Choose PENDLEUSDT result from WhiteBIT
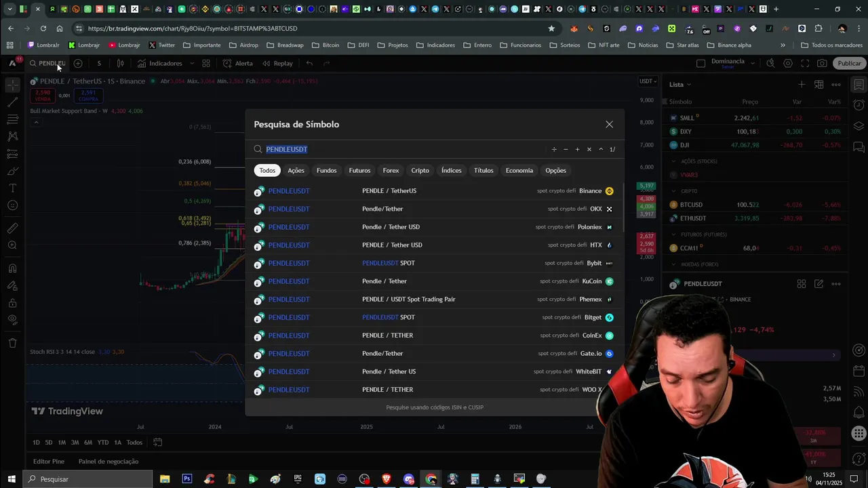868x488 pixels. [x=434, y=371]
